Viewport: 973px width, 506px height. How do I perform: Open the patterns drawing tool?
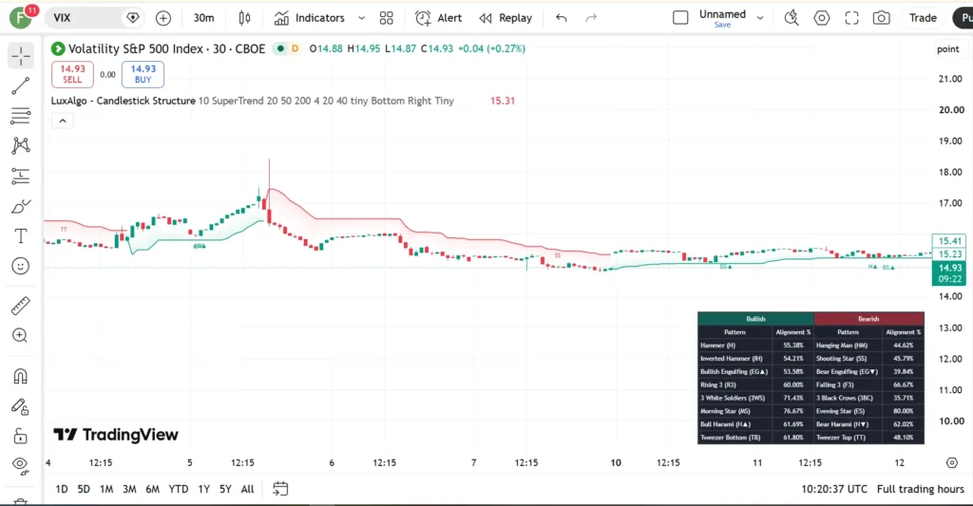point(21,145)
